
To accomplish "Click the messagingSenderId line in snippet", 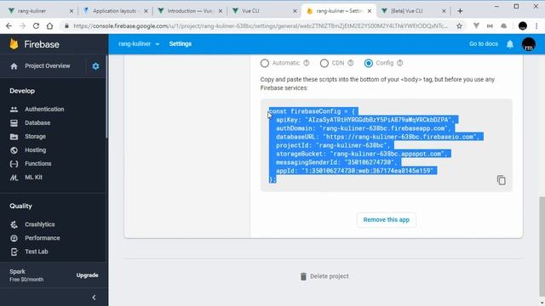I will pyautogui.click(x=336, y=162).
